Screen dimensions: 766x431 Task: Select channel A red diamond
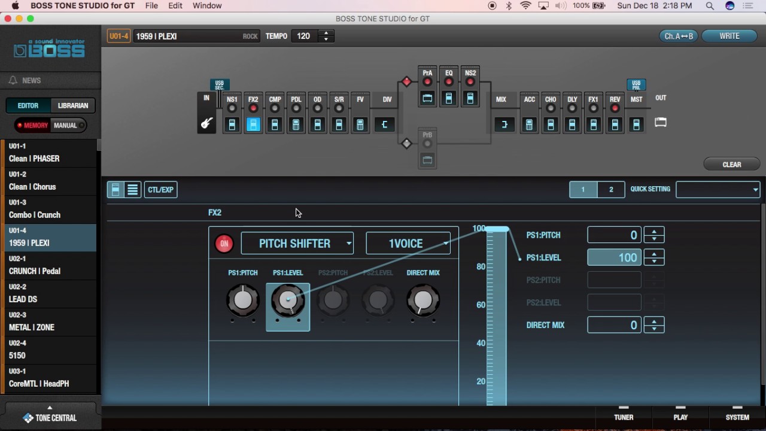coord(407,81)
